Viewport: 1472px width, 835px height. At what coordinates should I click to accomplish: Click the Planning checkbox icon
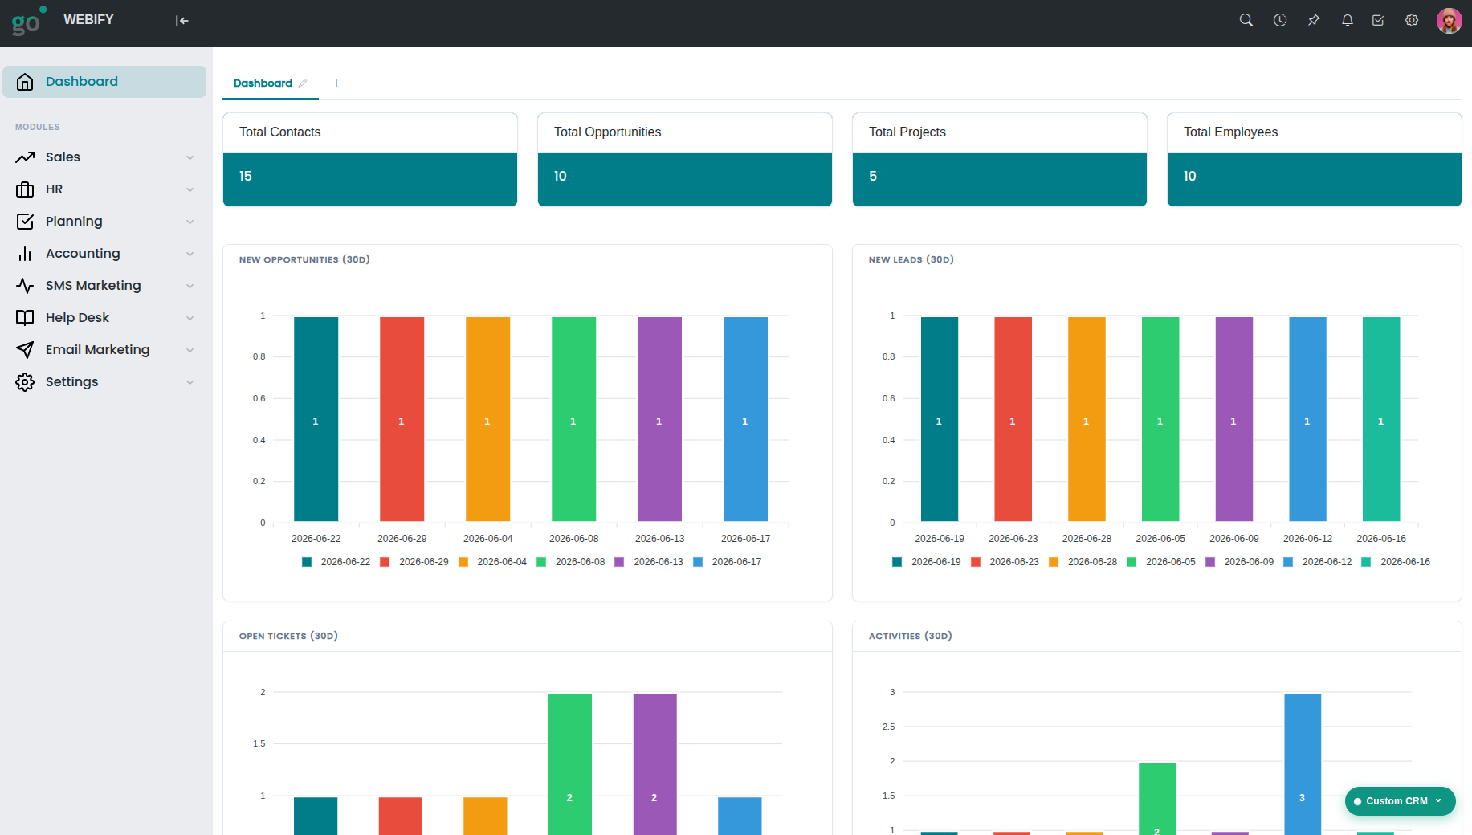coord(25,222)
